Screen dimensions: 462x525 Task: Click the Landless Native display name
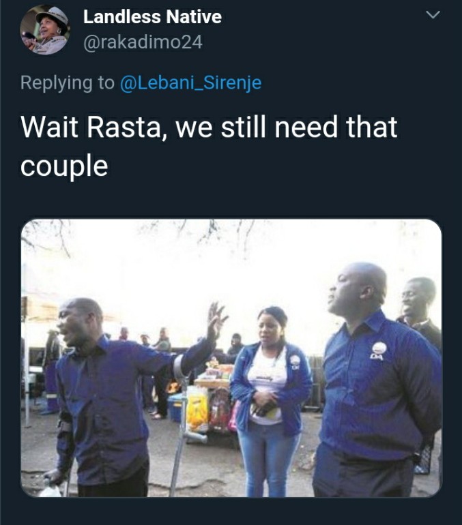point(152,17)
